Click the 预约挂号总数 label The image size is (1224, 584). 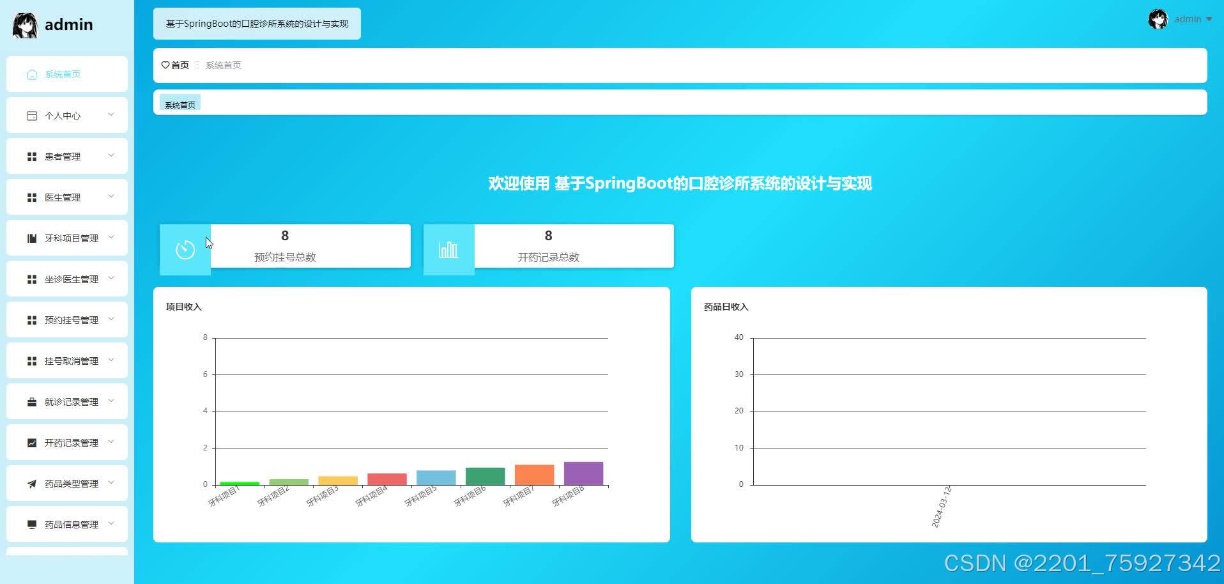pyautogui.click(x=285, y=257)
